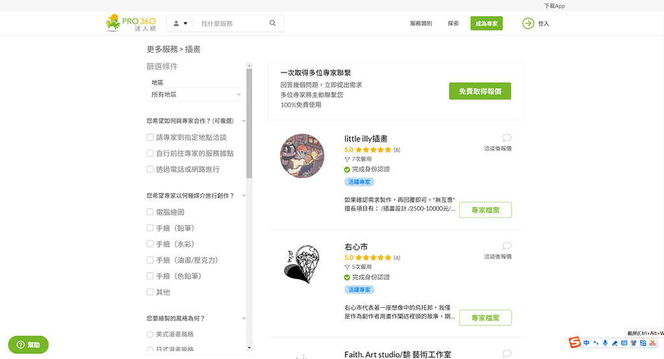The image size is (664, 359).
Task: Click the 右心市 活躍專家 badge
Action: click(x=359, y=290)
